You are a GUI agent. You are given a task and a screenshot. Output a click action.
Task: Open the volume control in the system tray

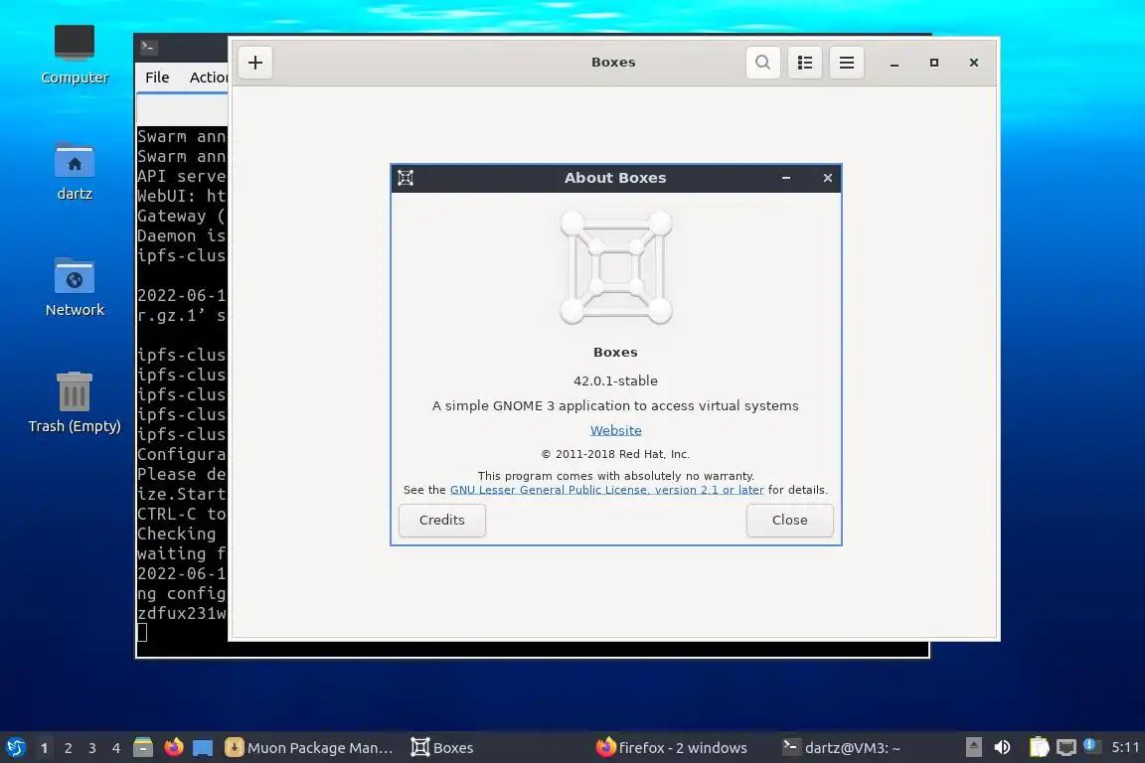pos(1003,747)
